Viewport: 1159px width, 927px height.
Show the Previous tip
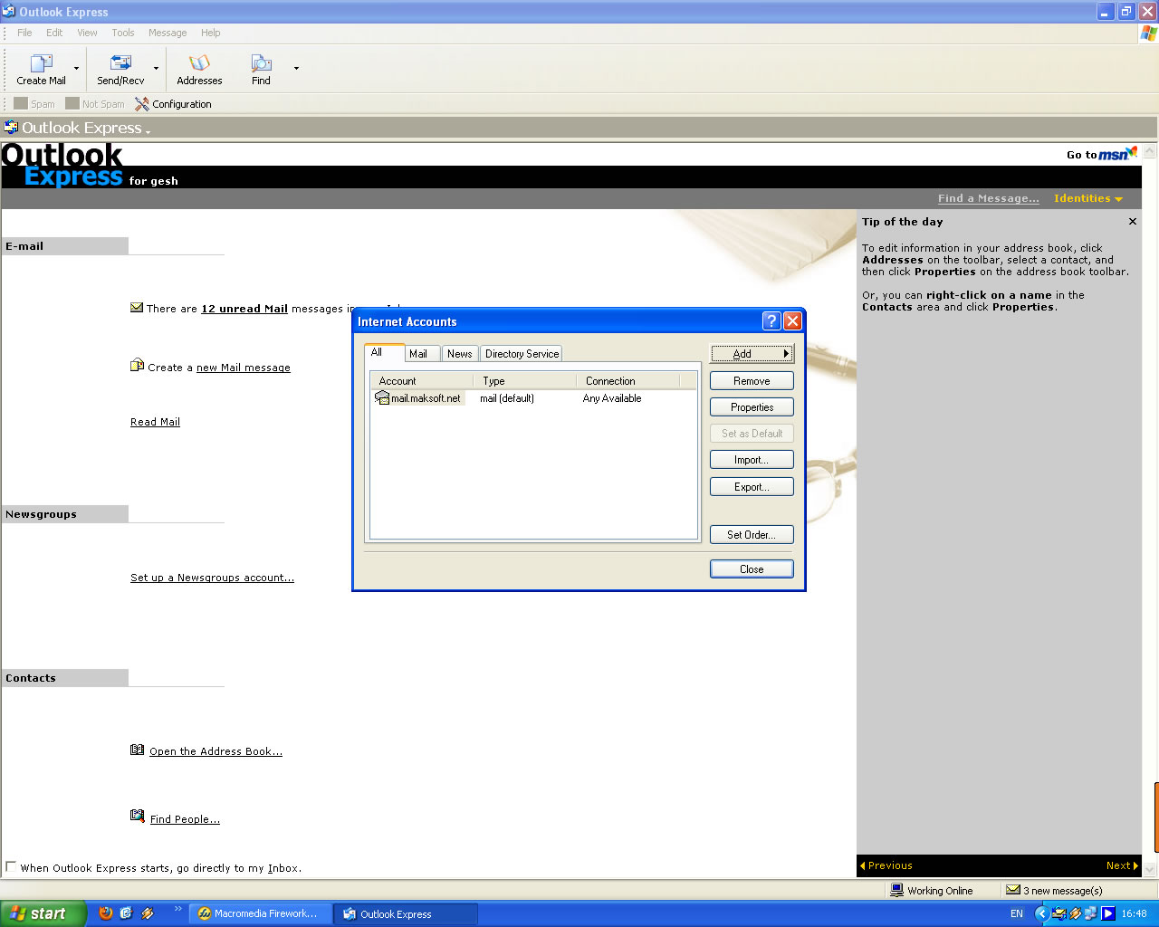[886, 865]
